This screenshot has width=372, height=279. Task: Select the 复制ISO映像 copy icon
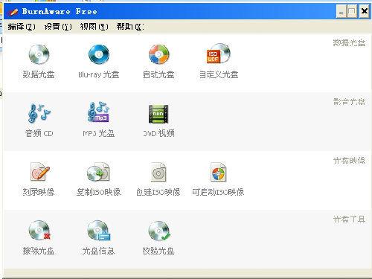pos(98,172)
